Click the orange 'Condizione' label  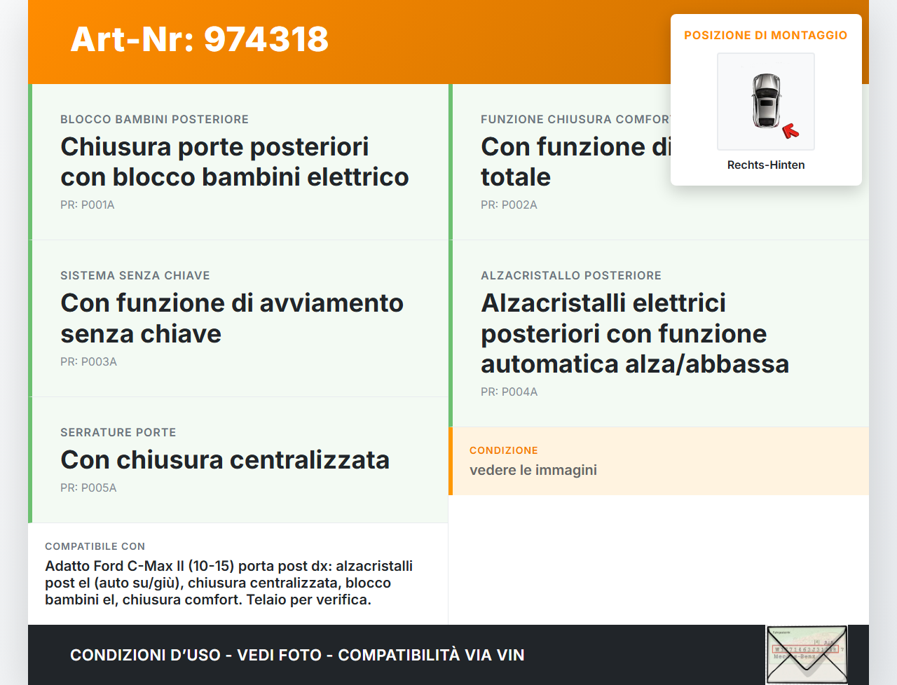503,450
